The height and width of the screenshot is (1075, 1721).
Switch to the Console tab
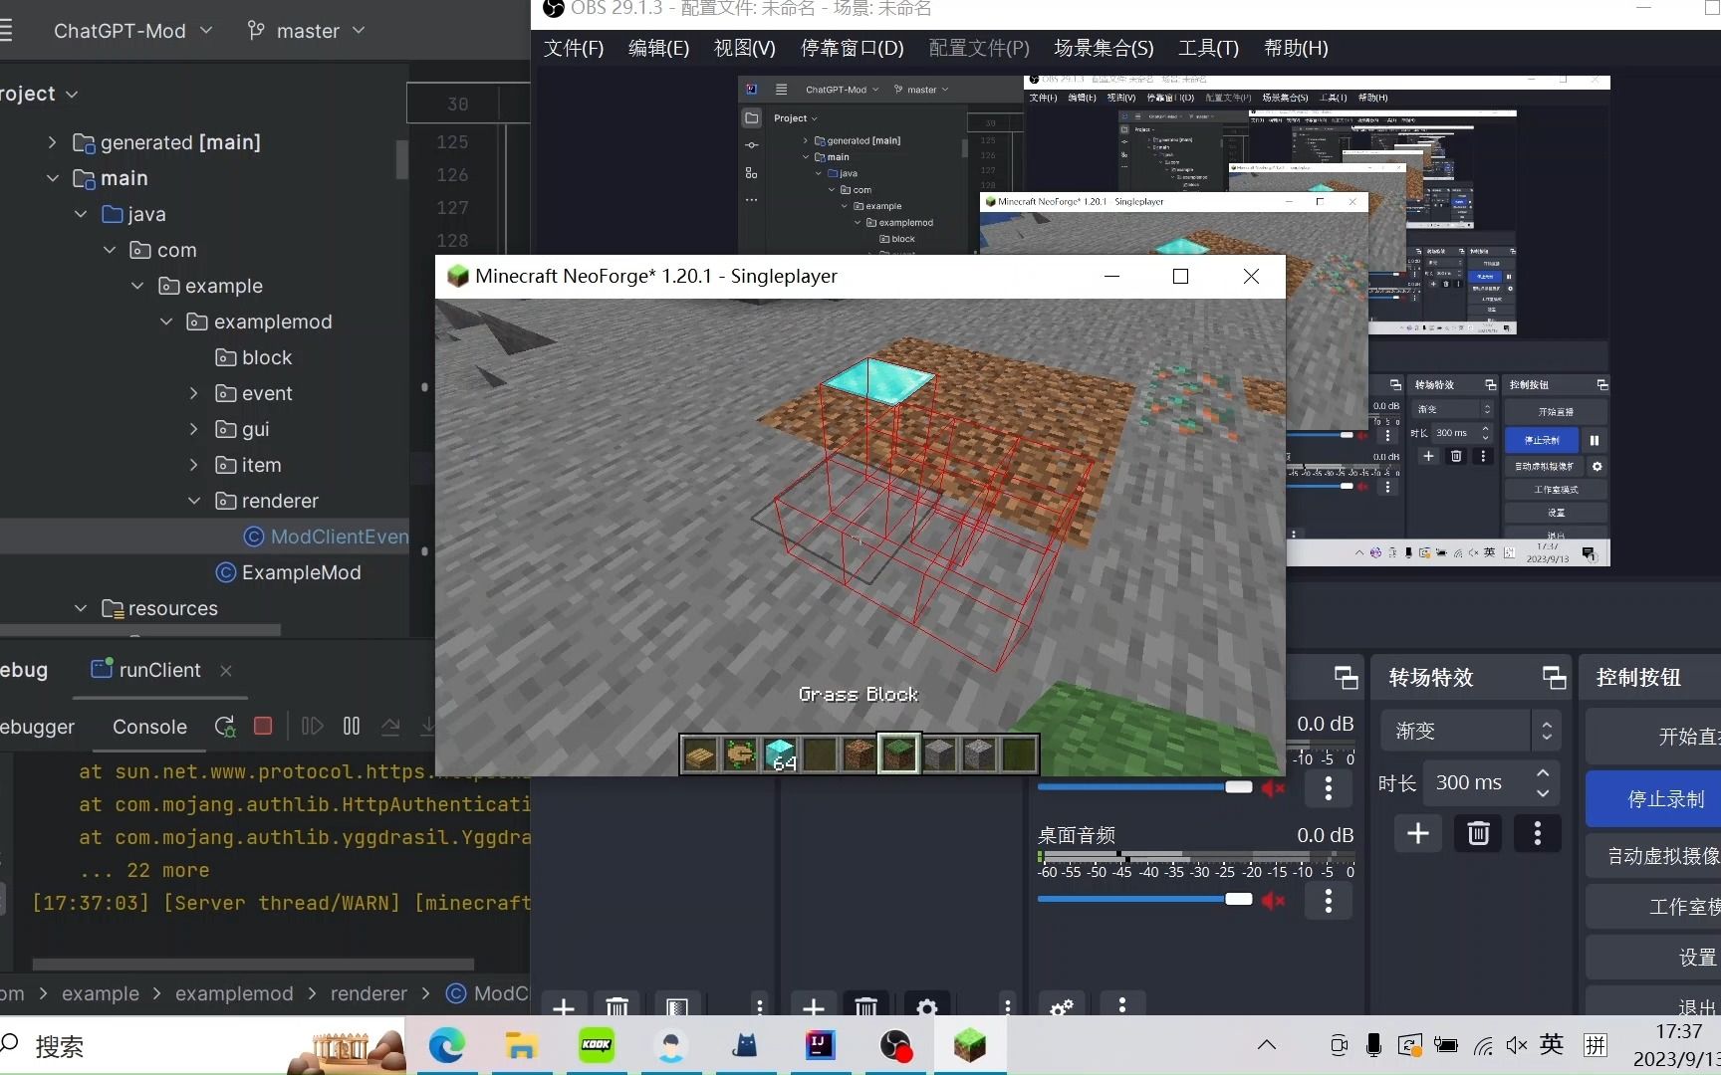149,727
